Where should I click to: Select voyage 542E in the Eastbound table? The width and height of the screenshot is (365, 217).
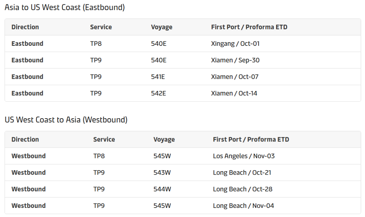coord(159,93)
